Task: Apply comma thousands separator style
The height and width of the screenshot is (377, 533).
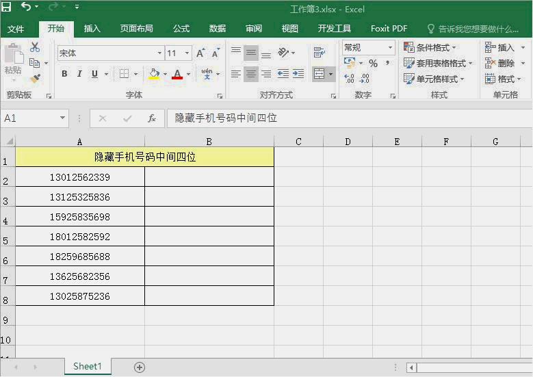Action: (x=387, y=63)
